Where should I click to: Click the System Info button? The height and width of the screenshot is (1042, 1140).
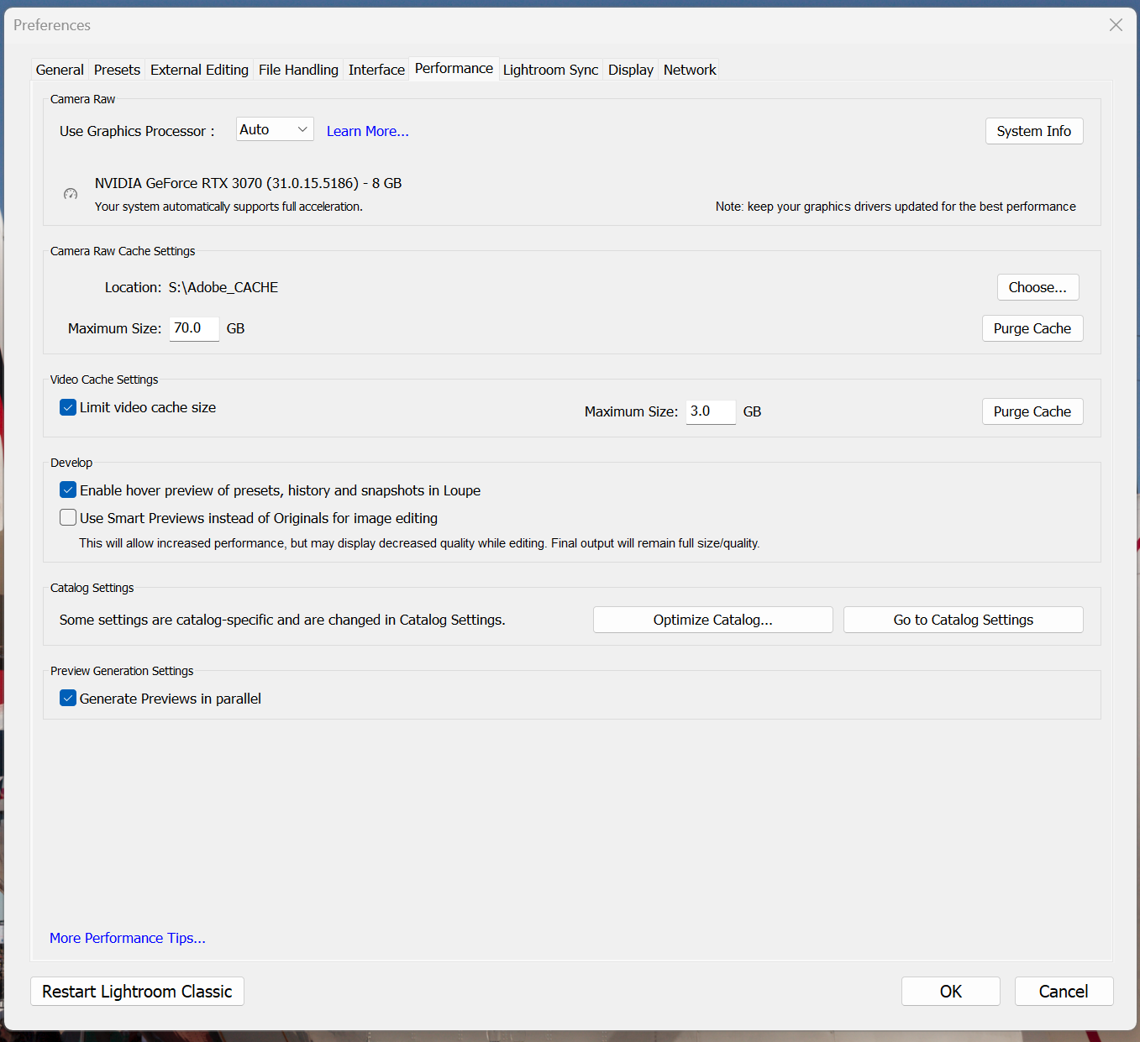click(x=1033, y=130)
